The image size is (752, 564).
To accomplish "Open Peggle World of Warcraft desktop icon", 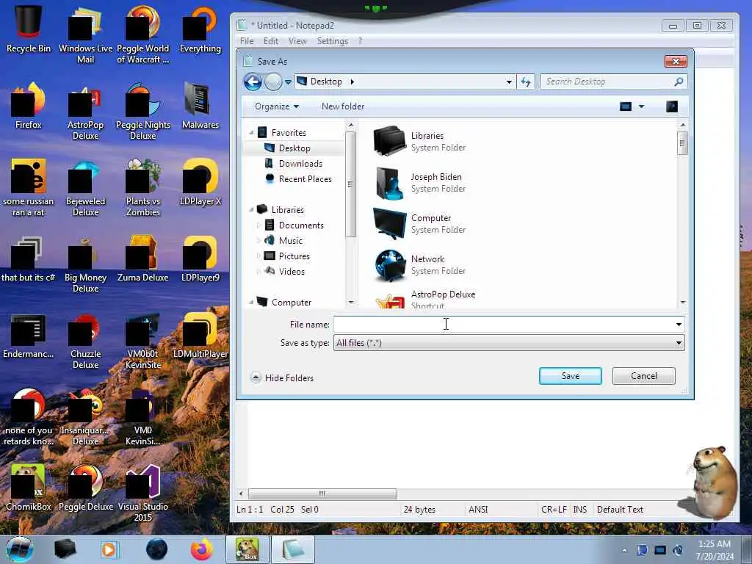I will pos(143,35).
